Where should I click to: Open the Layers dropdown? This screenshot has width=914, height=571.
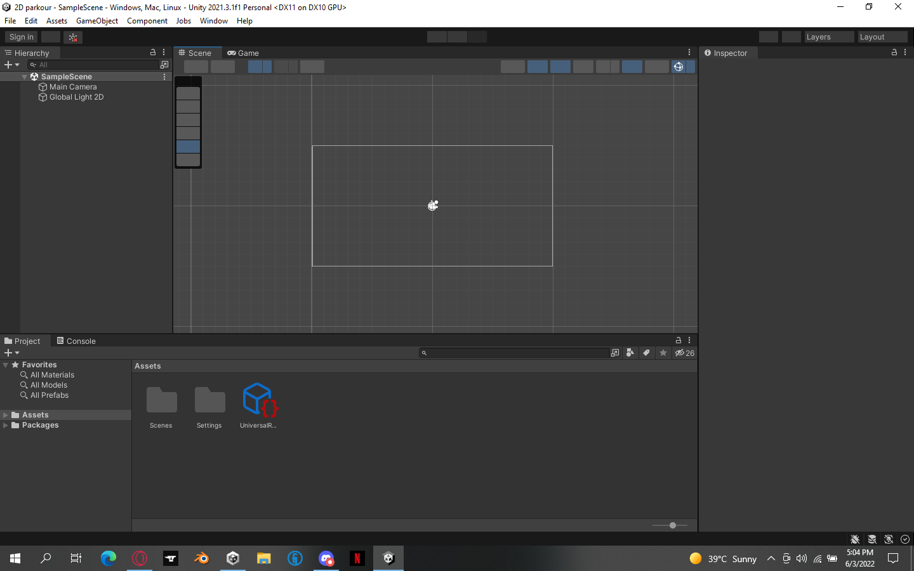(x=828, y=37)
